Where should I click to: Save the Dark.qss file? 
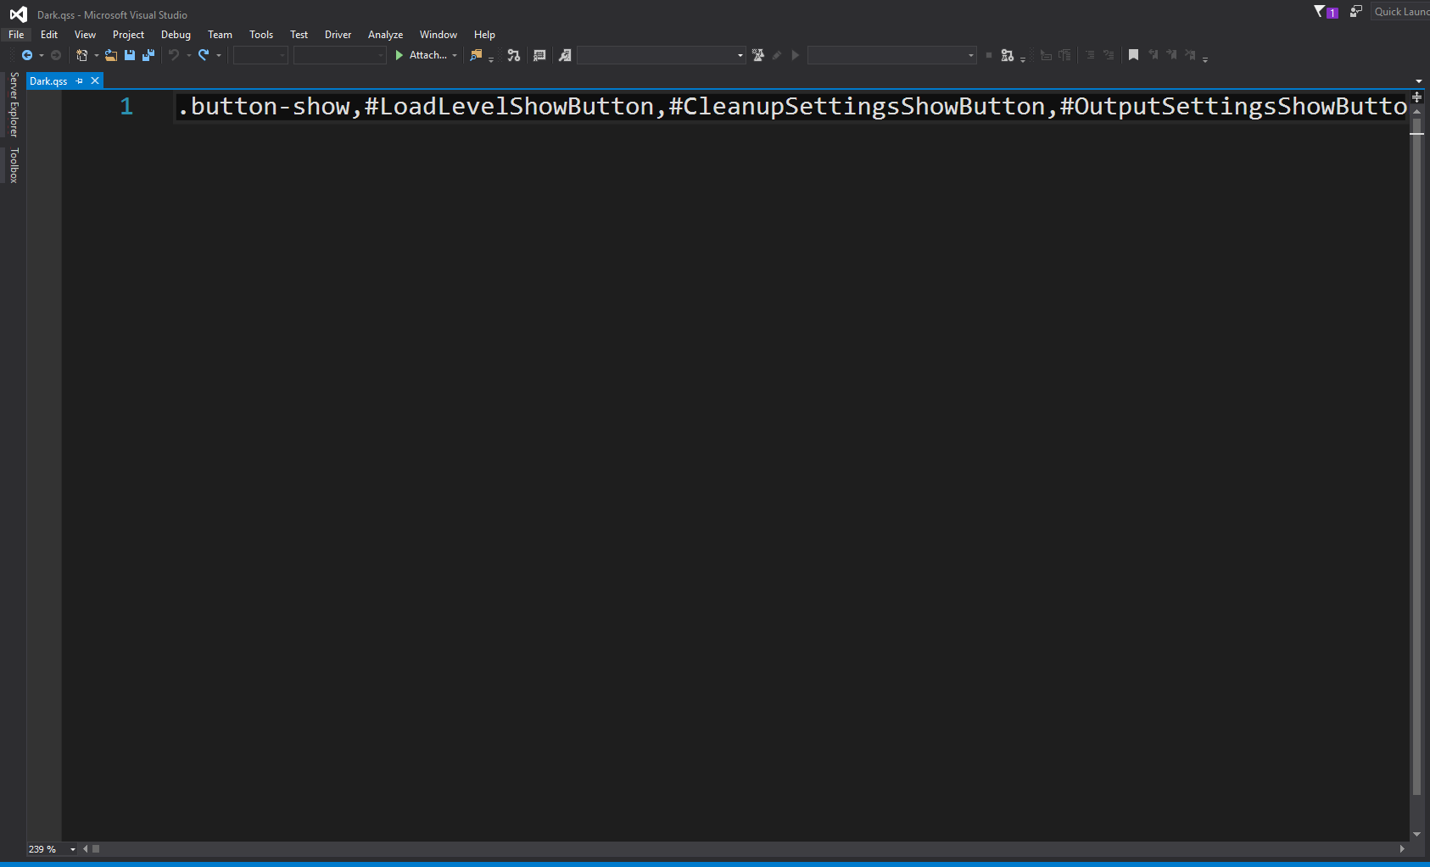point(129,55)
